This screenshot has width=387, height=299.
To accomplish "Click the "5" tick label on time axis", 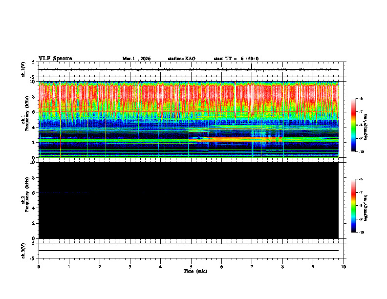I will click(191, 267).
